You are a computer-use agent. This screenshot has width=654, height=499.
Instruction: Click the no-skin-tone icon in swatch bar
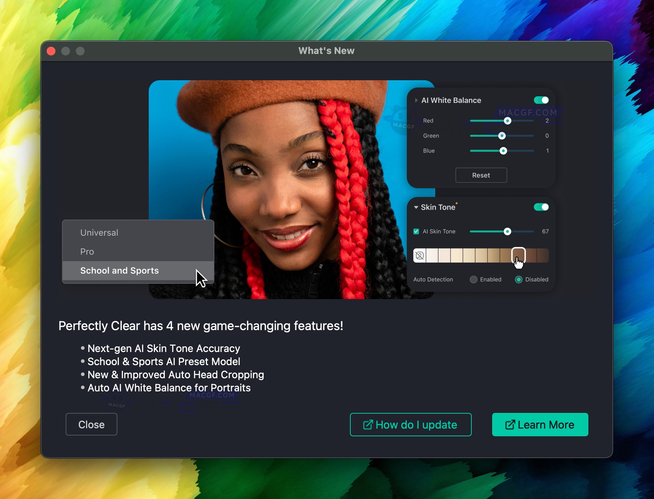(420, 256)
